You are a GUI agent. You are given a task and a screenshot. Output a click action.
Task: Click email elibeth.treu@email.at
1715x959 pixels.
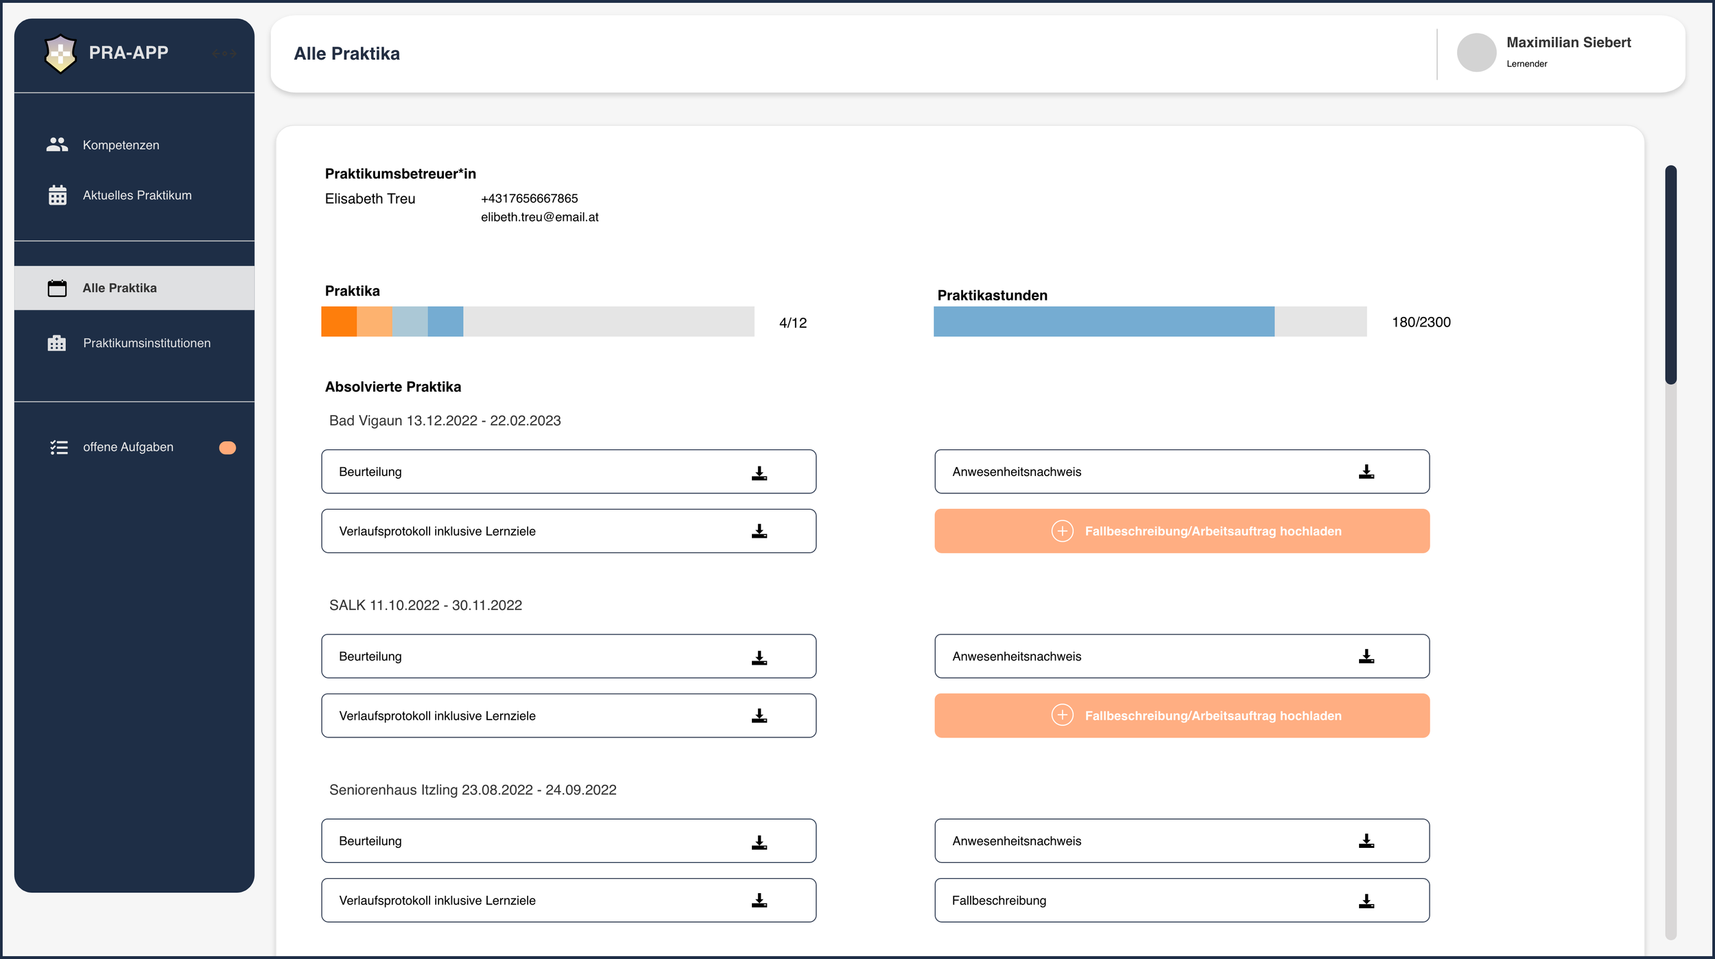click(539, 217)
